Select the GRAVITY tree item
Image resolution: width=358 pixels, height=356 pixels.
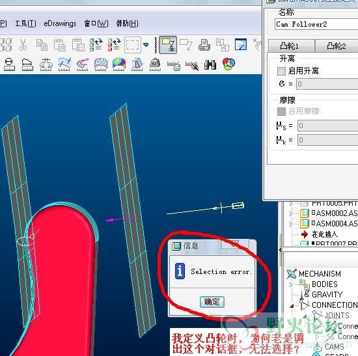[327, 295]
